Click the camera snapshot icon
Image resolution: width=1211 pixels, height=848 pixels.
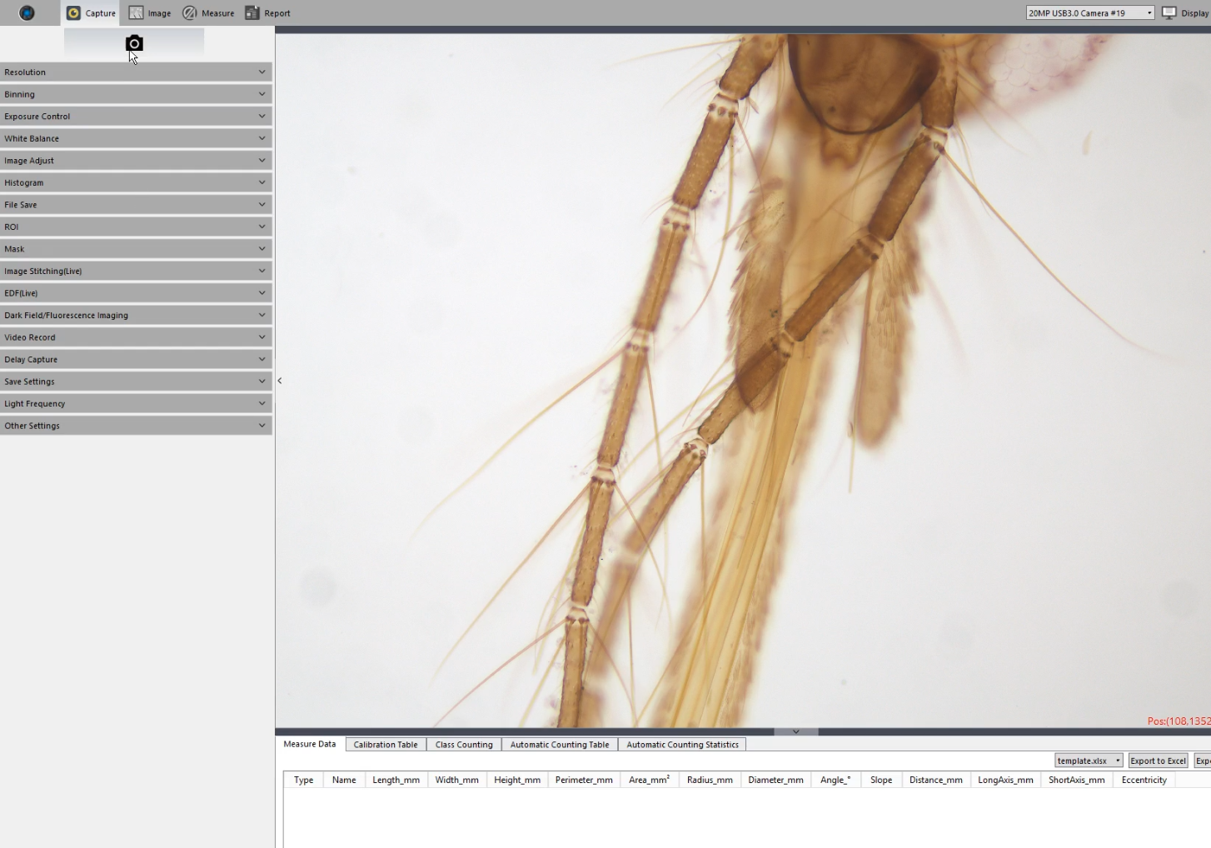point(134,43)
